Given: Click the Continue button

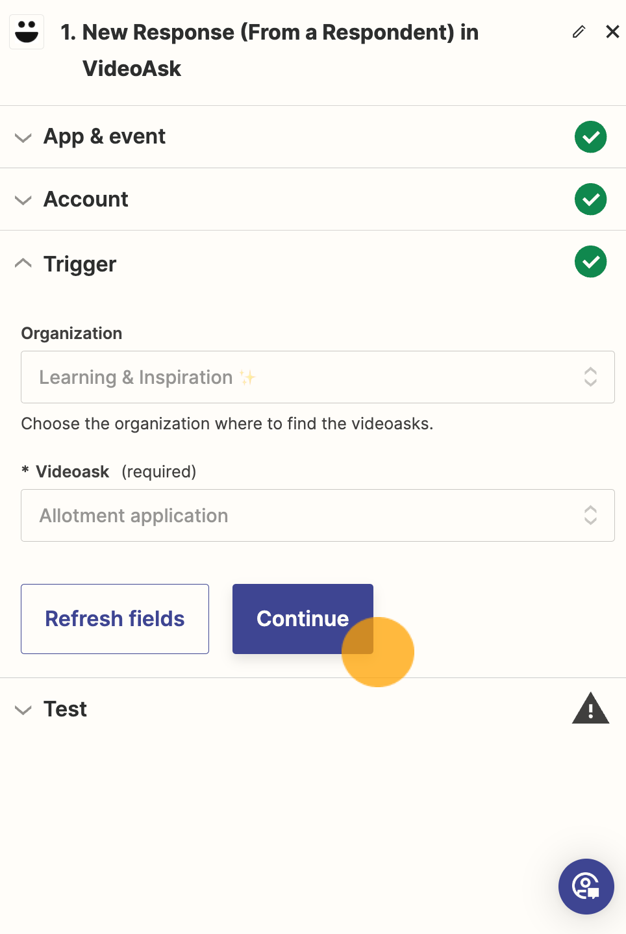Looking at the screenshot, I should pos(303,619).
